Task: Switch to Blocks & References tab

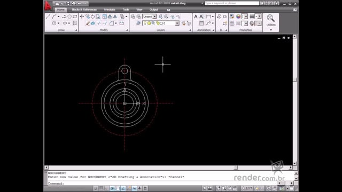Action: (84, 10)
